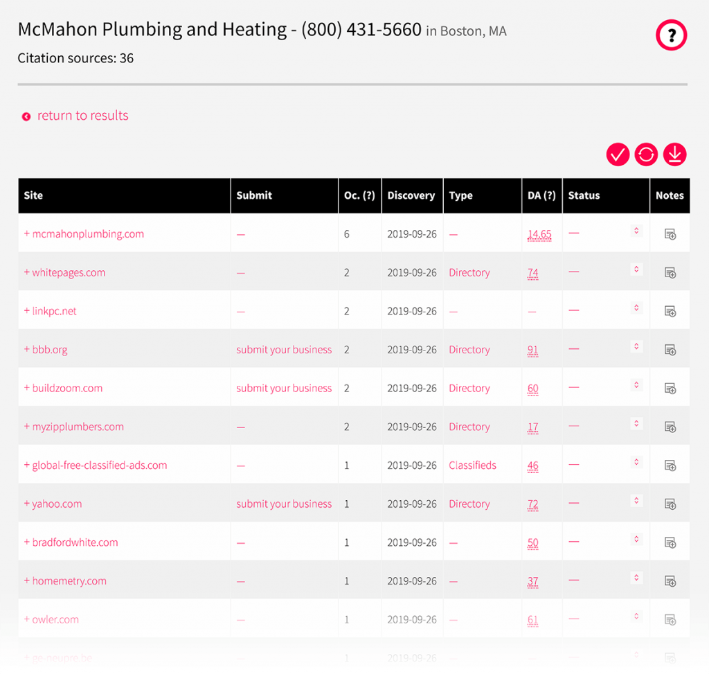Add a note for mcmahonplumbing.com row
This screenshot has width=709, height=674.
pyautogui.click(x=670, y=235)
